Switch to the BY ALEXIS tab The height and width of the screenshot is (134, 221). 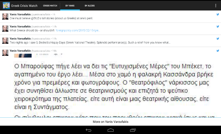click(90, 6)
